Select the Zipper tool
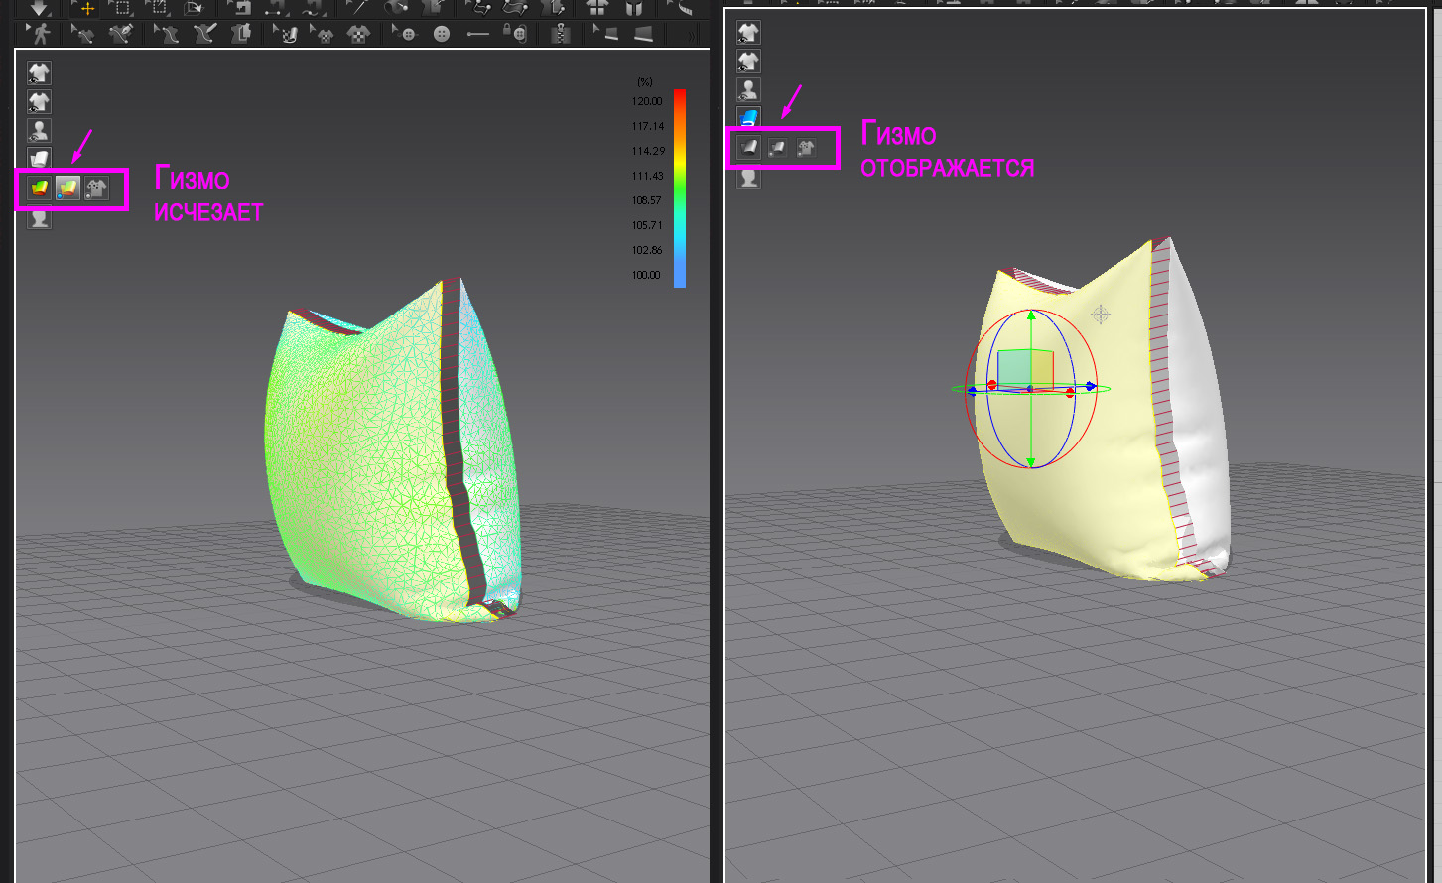The image size is (1442, 883). tap(561, 34)
